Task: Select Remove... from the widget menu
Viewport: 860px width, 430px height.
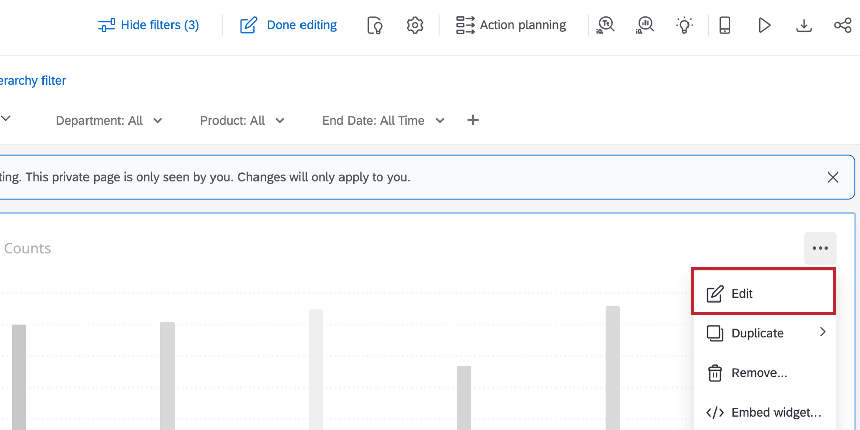Action: [759, 373]
